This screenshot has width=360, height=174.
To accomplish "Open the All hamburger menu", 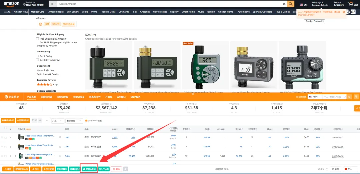I will (7, 12).
